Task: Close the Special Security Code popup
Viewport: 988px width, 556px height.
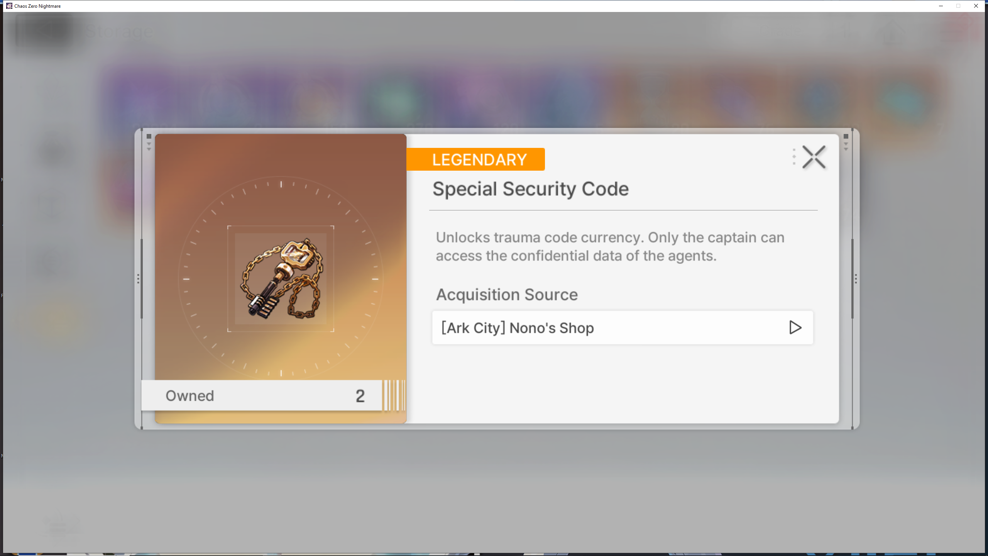Action: (x=814, y=157)
